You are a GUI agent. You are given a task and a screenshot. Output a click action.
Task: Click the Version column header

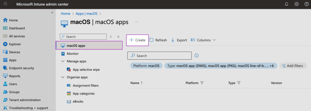tap(276, 83)
